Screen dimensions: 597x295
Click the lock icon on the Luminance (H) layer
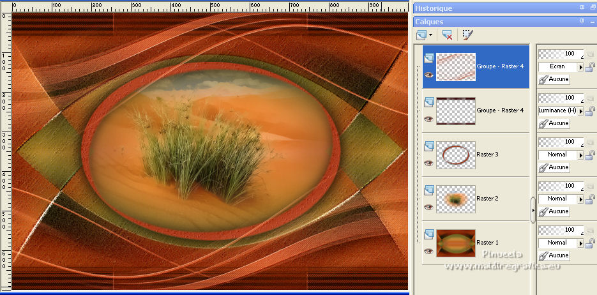pos(591,111)
